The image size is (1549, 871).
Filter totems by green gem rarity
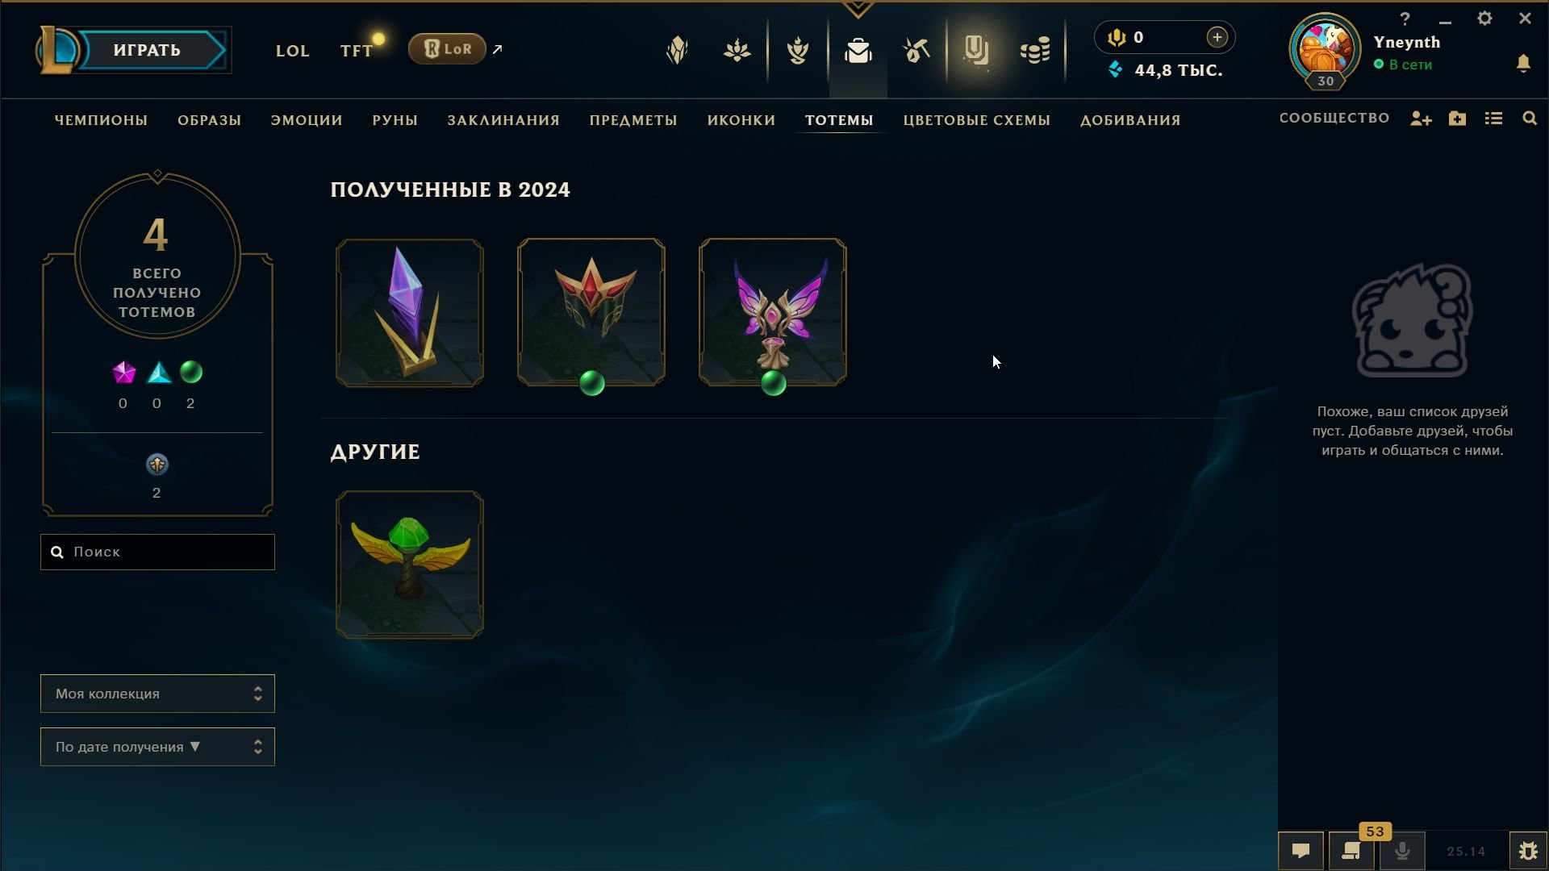click(191, 372)
